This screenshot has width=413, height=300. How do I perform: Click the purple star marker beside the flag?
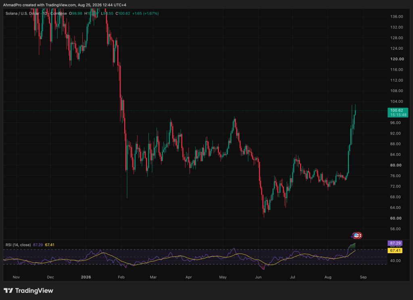(x=352, y=237)
